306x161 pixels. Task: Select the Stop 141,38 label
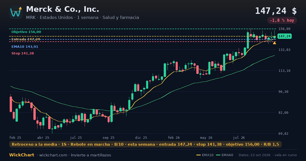(22, 53)
